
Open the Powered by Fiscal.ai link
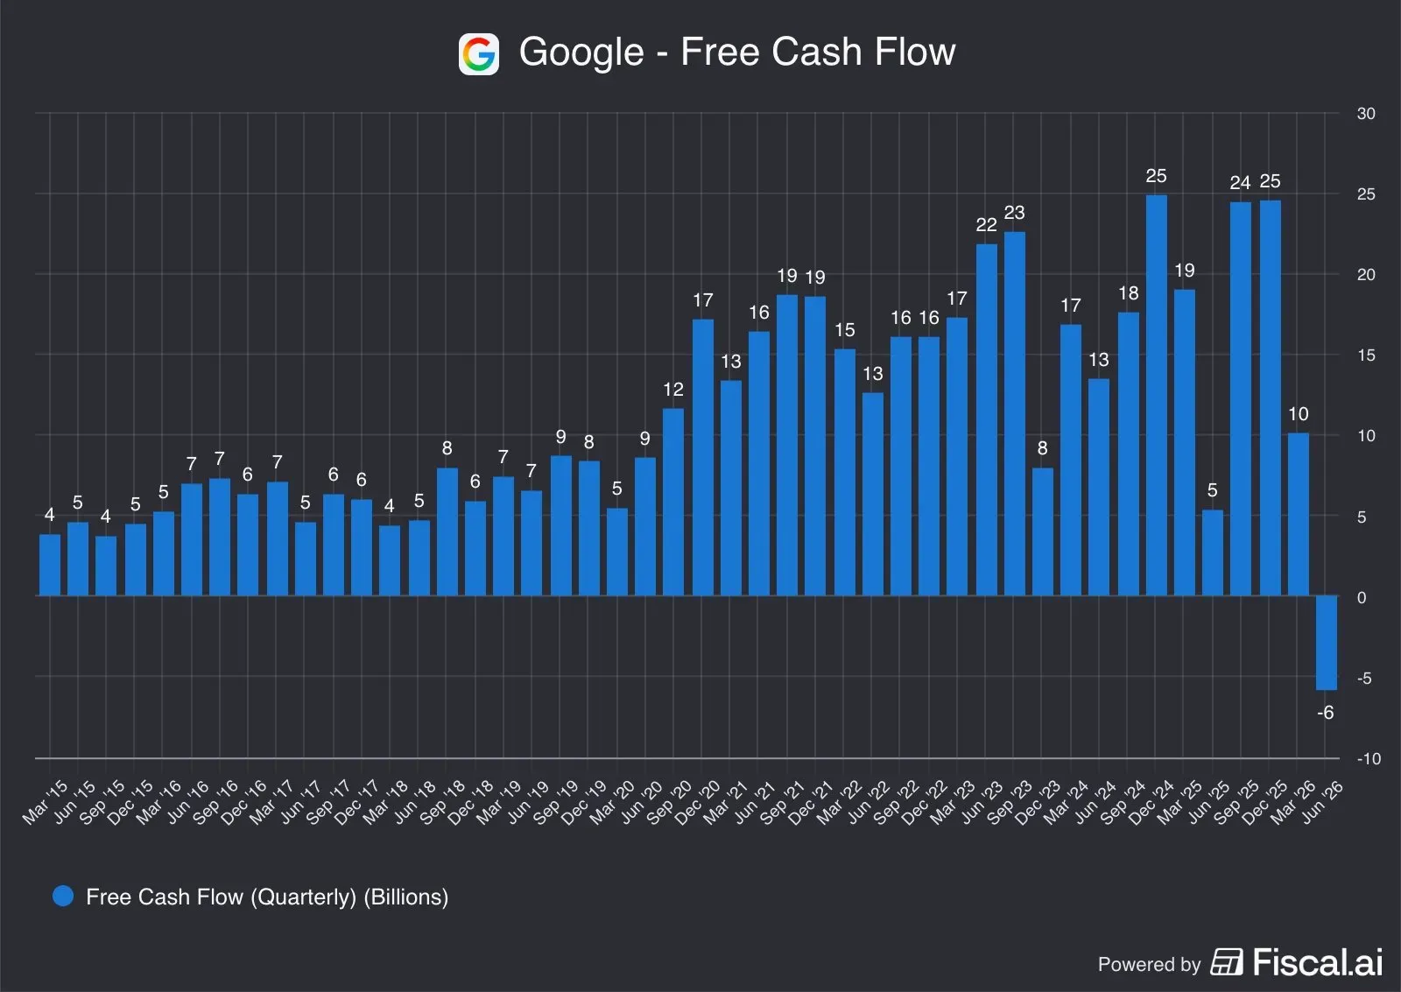[1240, 962]
